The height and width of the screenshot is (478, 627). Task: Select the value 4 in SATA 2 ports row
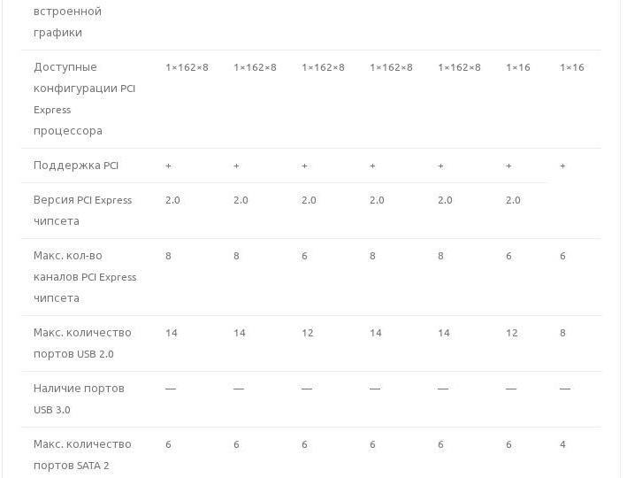click(x=562, y=444)
